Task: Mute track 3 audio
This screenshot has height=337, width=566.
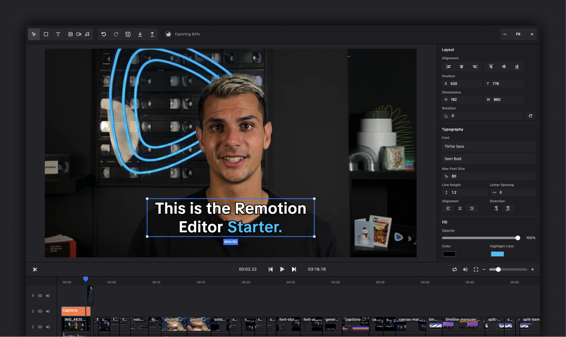Action: point(48,311)
